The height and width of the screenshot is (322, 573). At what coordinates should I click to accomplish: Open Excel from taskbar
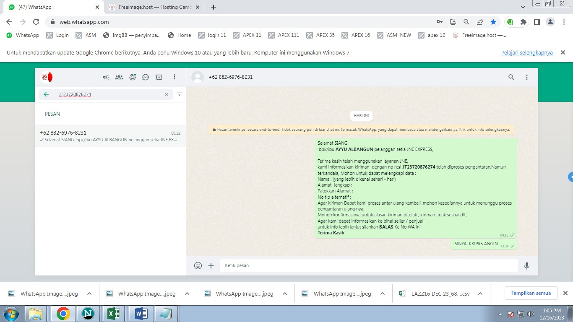[x=114, y=314]
